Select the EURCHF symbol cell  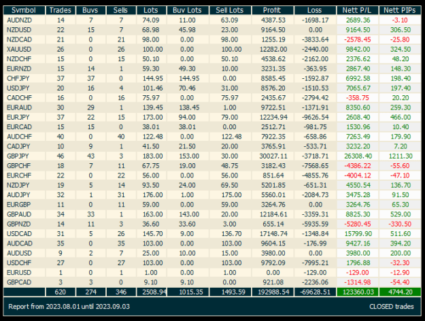24,175
